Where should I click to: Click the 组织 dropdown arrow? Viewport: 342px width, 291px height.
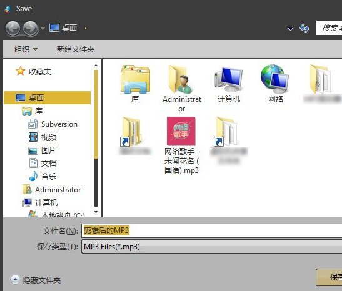click(x=35, y=49)
